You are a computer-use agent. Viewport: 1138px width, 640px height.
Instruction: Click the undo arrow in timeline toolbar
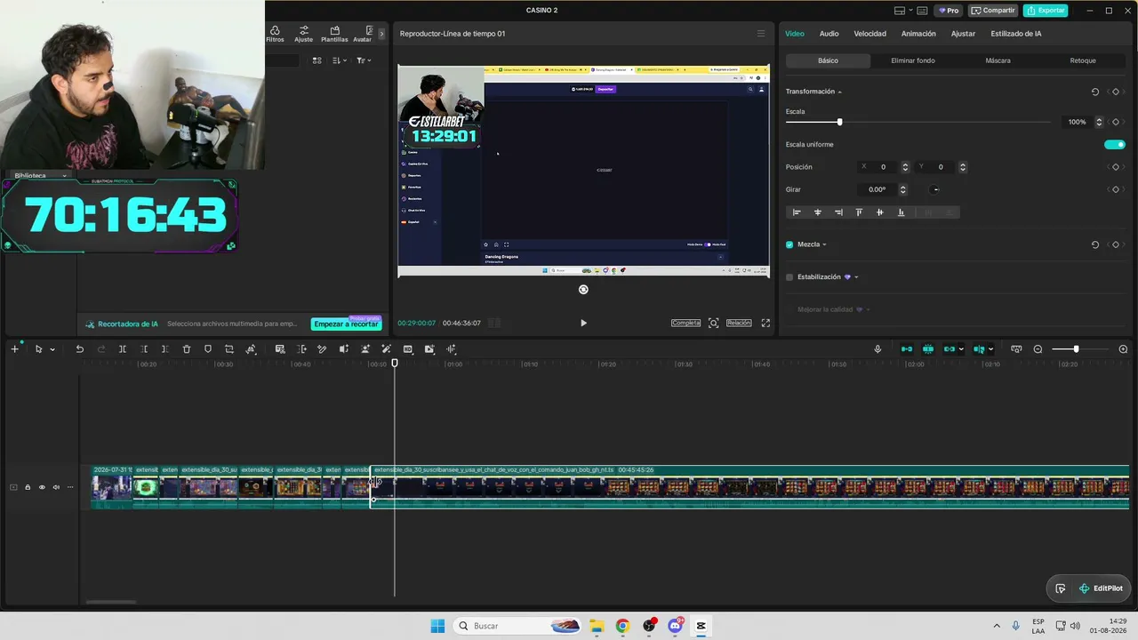pos(79,349)
